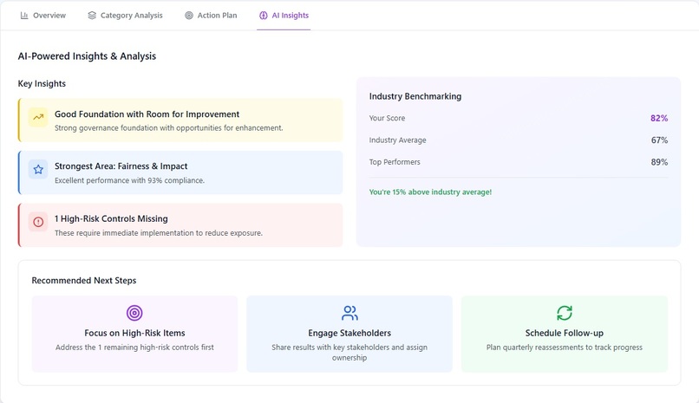Click the Your Score 82% value
This screenshot has height=403, width=699.
pos(659,118)
